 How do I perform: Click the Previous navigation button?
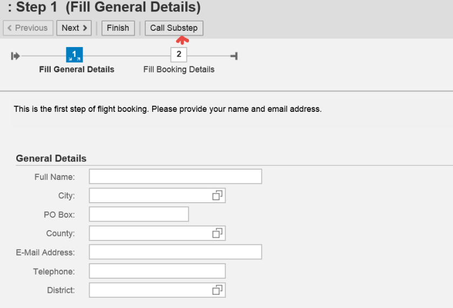point(28,28)
